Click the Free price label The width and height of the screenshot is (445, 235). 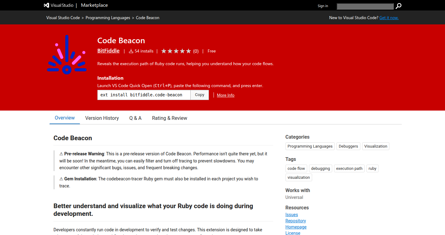pyautogui.click(x=212, y=51)
